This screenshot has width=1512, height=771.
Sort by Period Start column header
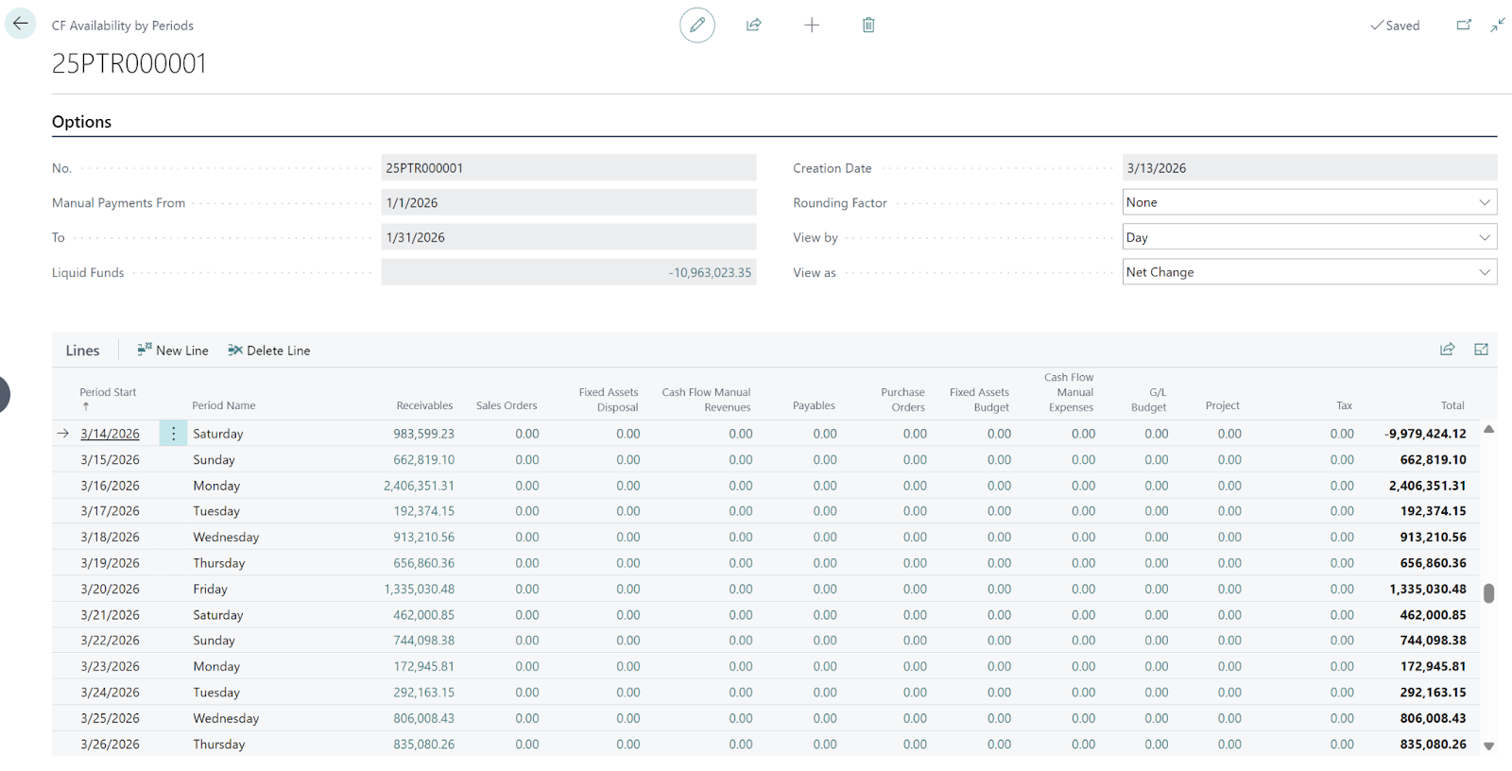coord(108,392)
